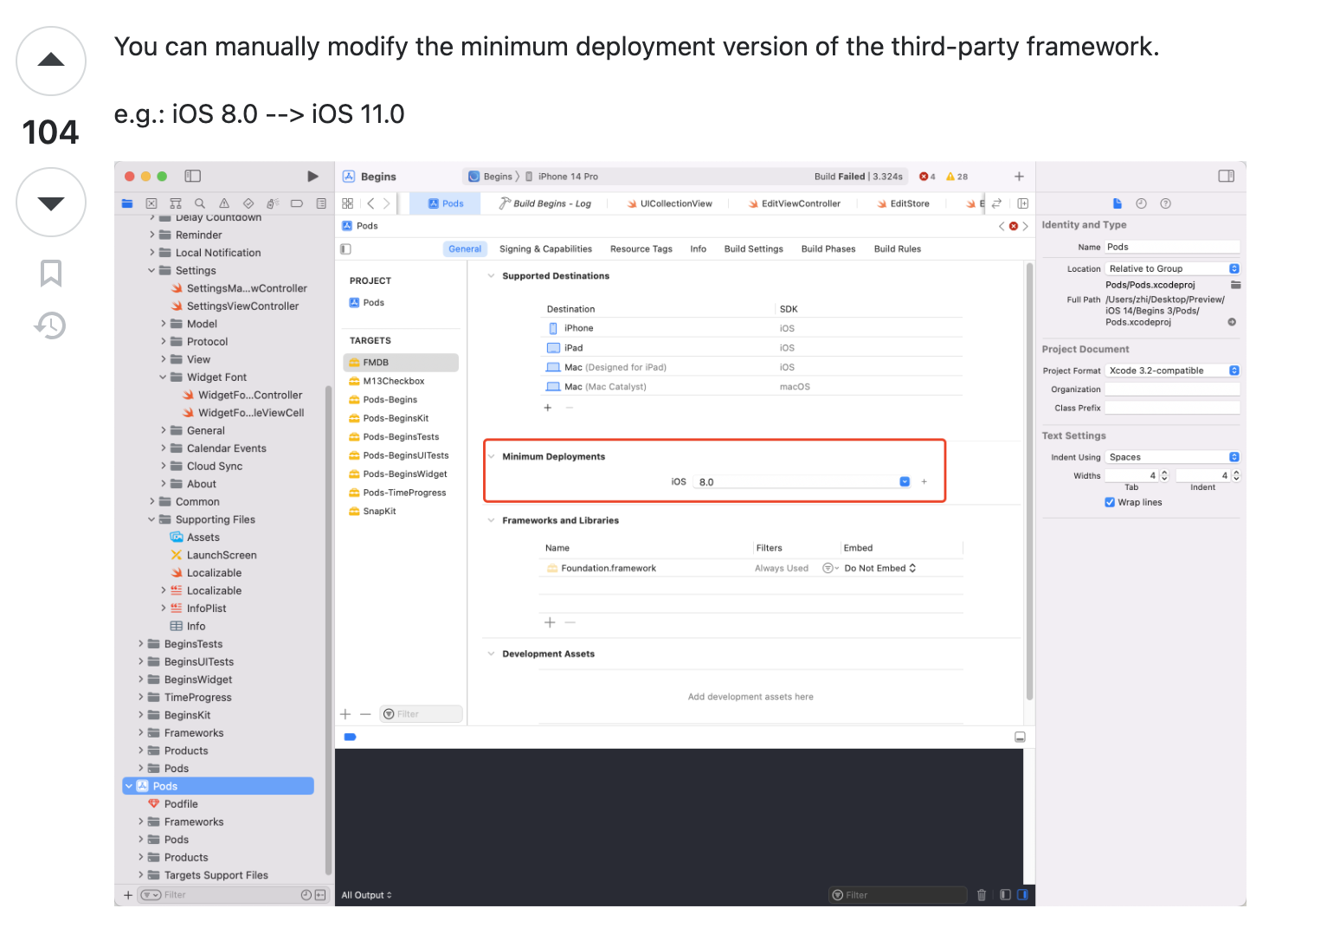
Task: Collapse the Frameworks and Libraries section
Action: (x=491, y=521)
